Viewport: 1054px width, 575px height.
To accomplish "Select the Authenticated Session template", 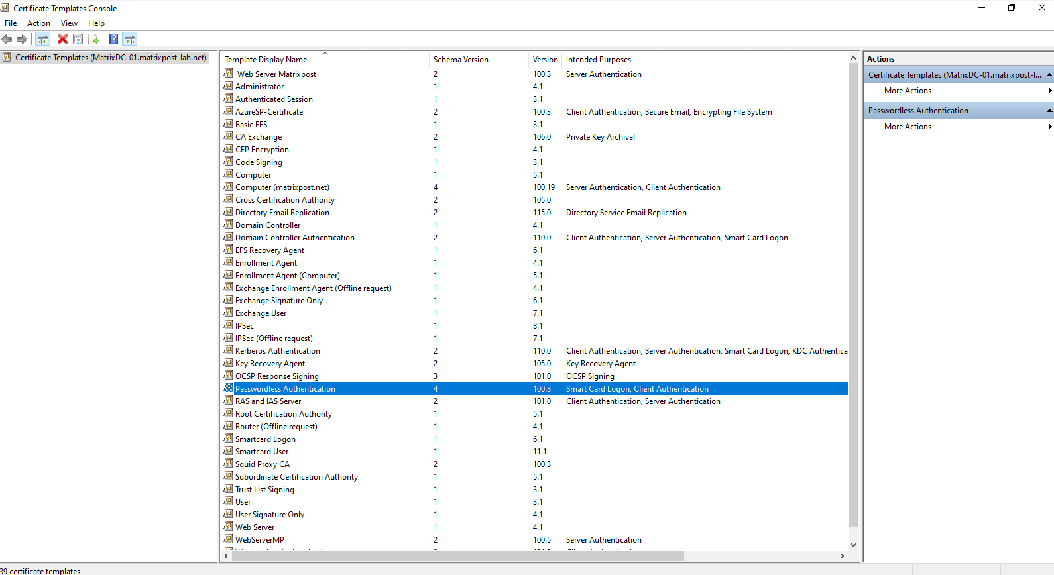I will tap(274, 99).
